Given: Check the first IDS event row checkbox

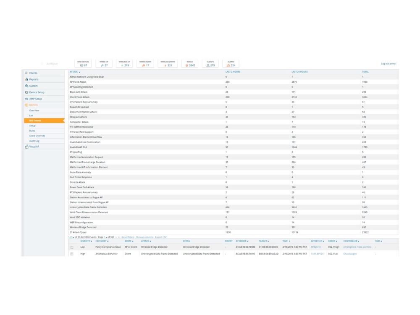Looking at the screenshot, I should click(72, 247).
